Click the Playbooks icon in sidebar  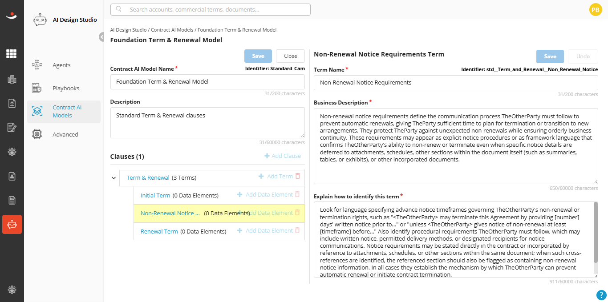[37, 88]
